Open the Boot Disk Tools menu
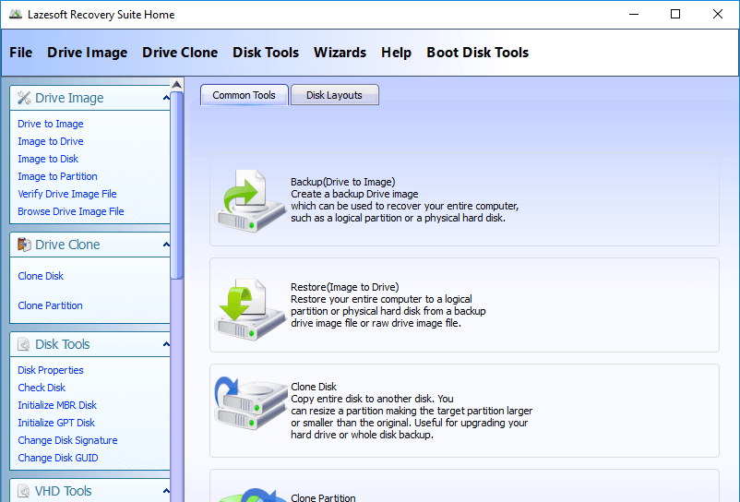The width and height of the screenshot is (740, 502). point(477,53)
